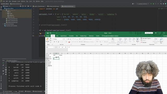
Task: Select the Excel row 5 header
Action: coord(46,62)
